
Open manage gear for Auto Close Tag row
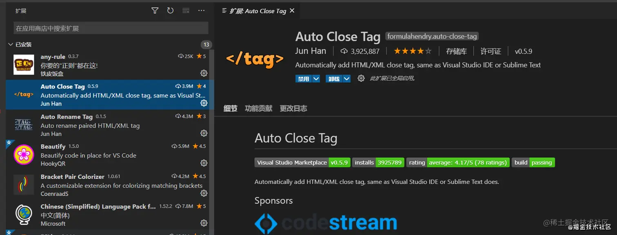pos(204,103)
